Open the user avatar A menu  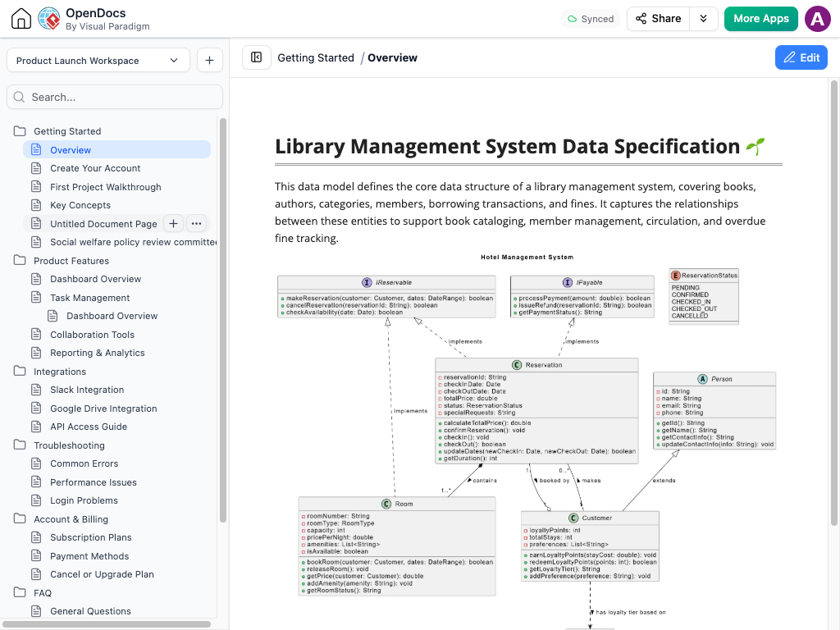818,19
